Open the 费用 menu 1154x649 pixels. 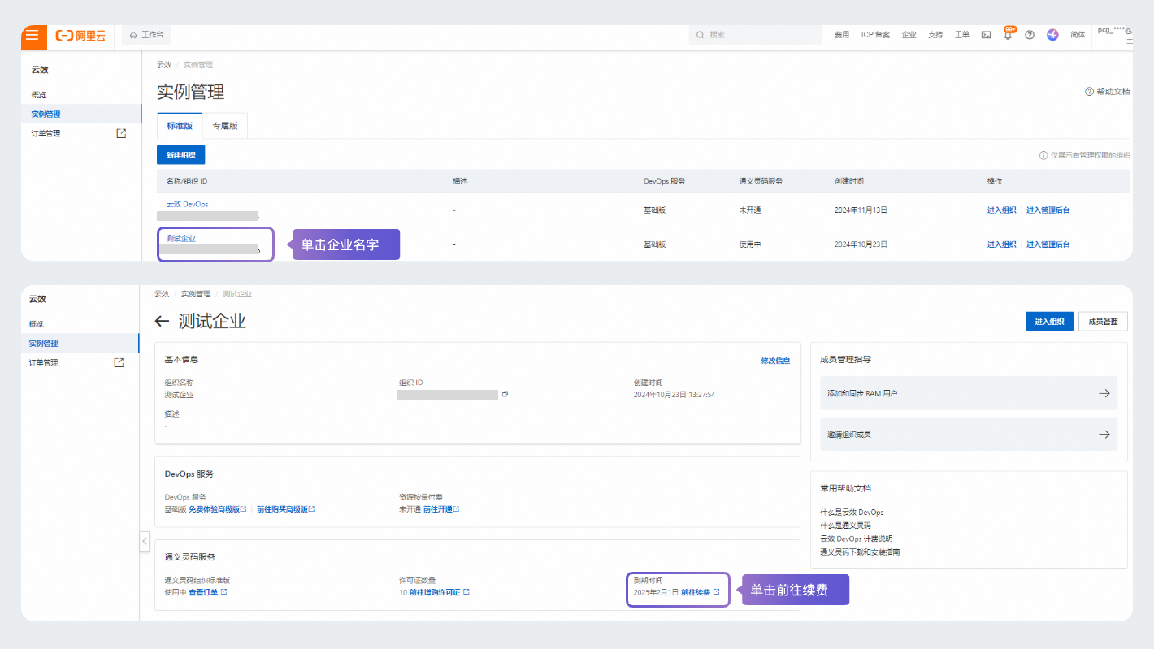[842, 36]
